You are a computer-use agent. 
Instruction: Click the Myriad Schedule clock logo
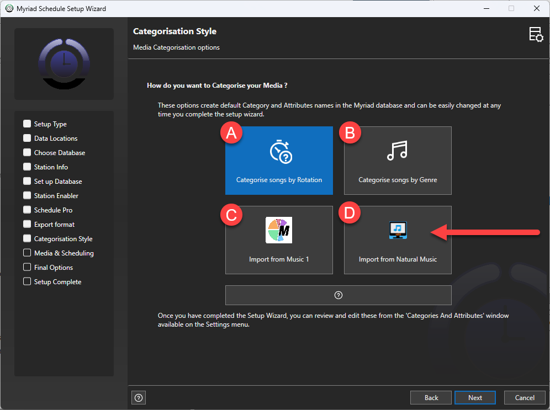(x=64, y=64)
